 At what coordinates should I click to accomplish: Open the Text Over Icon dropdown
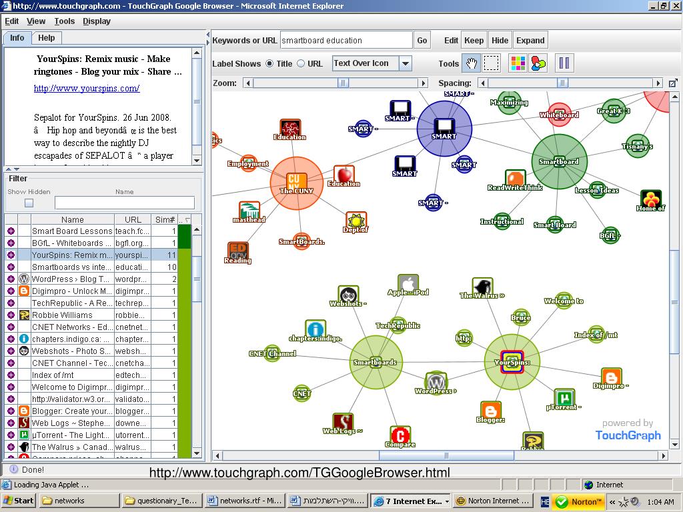click(406, 63)
